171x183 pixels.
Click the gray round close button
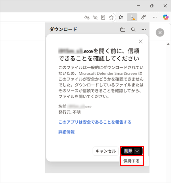click(x=160, y=32)
